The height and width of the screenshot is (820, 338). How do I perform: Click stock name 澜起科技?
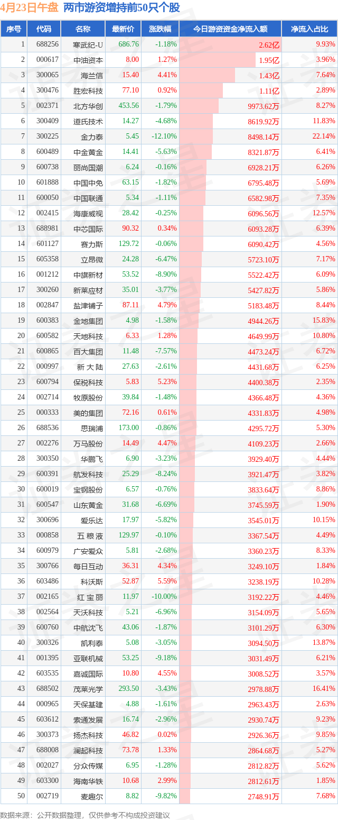(88, 750)
